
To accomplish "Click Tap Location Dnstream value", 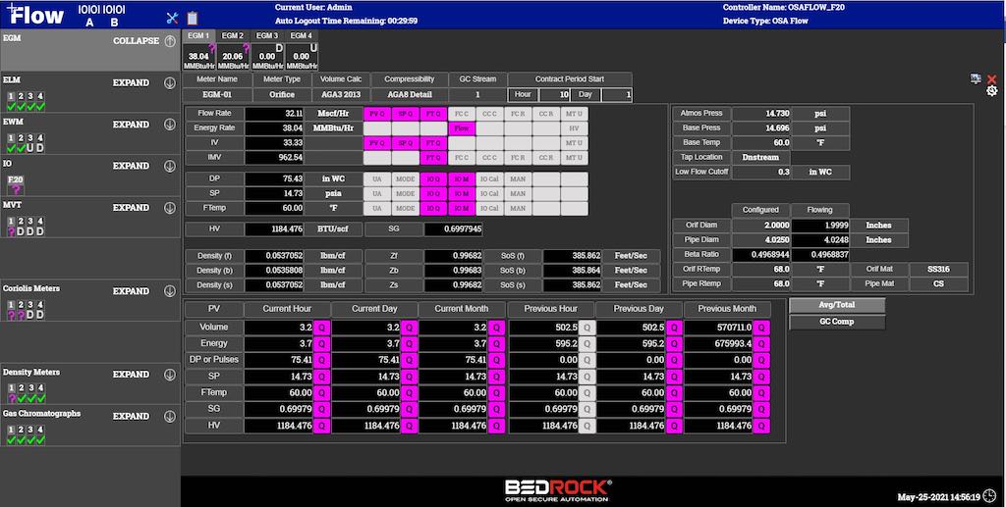I will tap(761, 158).
